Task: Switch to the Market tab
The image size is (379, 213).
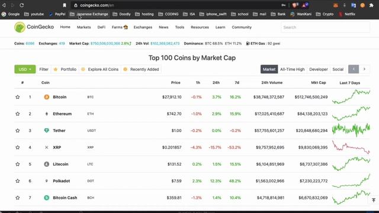Action: [x=269, y=69]
